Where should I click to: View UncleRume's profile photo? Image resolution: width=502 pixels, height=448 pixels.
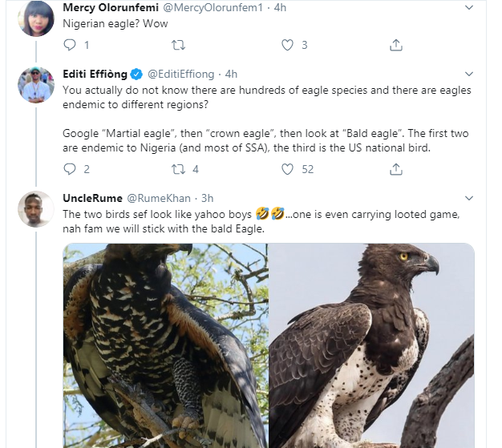36,210
